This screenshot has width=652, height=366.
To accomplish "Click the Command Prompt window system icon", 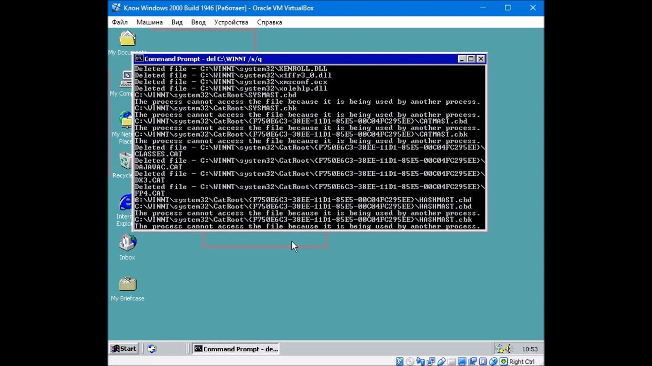I will click(x=139, y=58).
